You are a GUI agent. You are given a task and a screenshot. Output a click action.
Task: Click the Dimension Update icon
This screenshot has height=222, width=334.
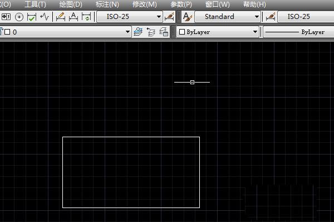click(86, 17)
